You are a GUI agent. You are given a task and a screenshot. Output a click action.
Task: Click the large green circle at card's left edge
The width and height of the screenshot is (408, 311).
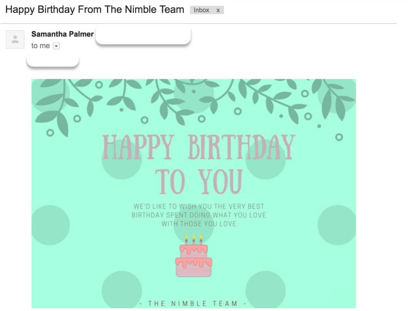click(50, 225)
